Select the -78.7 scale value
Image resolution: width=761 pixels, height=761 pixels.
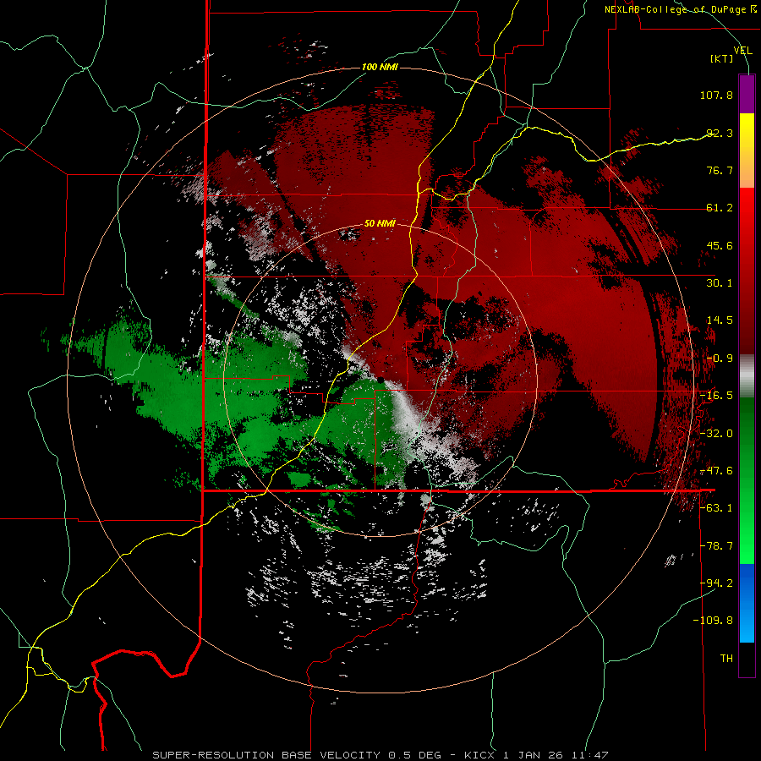coord(716,546)
